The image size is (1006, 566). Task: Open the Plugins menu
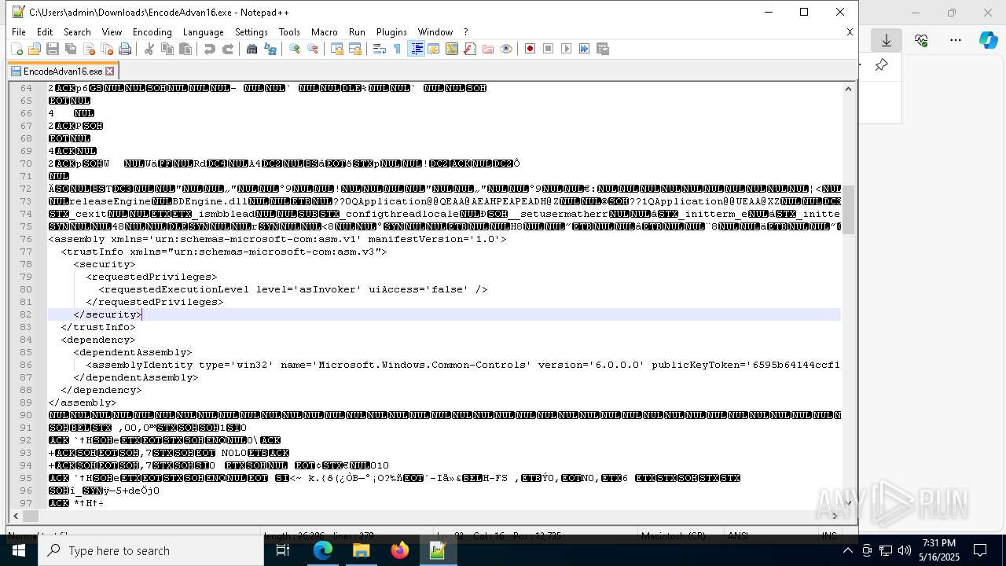pyautogui.click(x=391, y=32)
